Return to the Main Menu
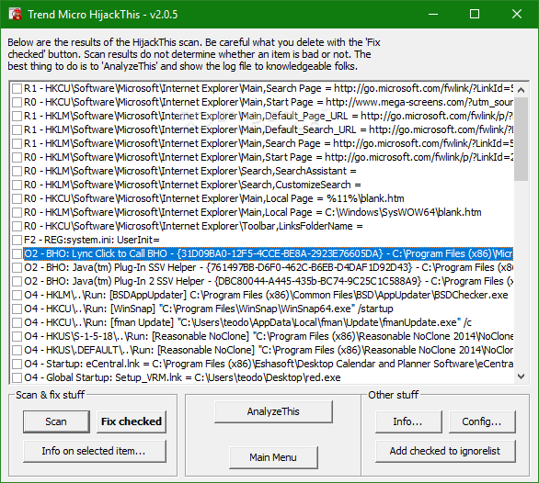 (273, 457)
